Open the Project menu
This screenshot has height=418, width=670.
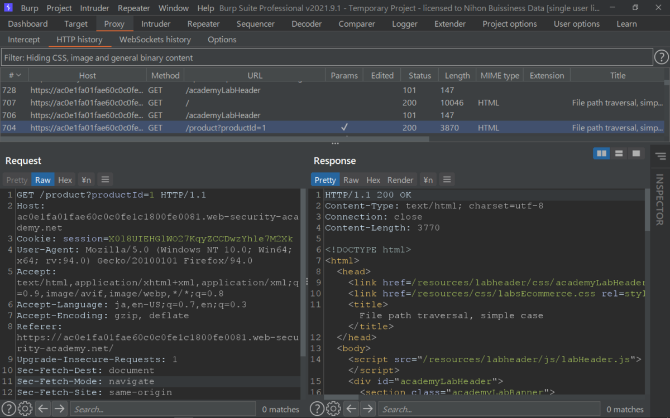[59, 8]
